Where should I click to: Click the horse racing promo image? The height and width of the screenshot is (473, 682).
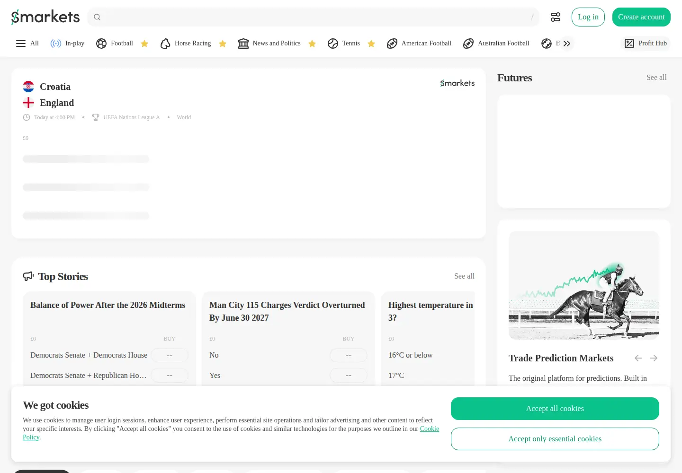point(584,285)
